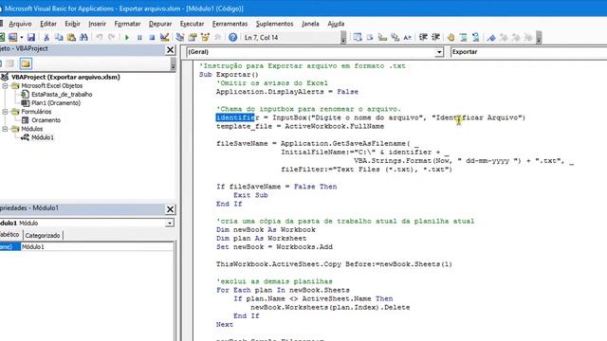Collapse the Módulos folder node
Image resolution: width=607 pixels, height=341 pixels.
point(5,129)
